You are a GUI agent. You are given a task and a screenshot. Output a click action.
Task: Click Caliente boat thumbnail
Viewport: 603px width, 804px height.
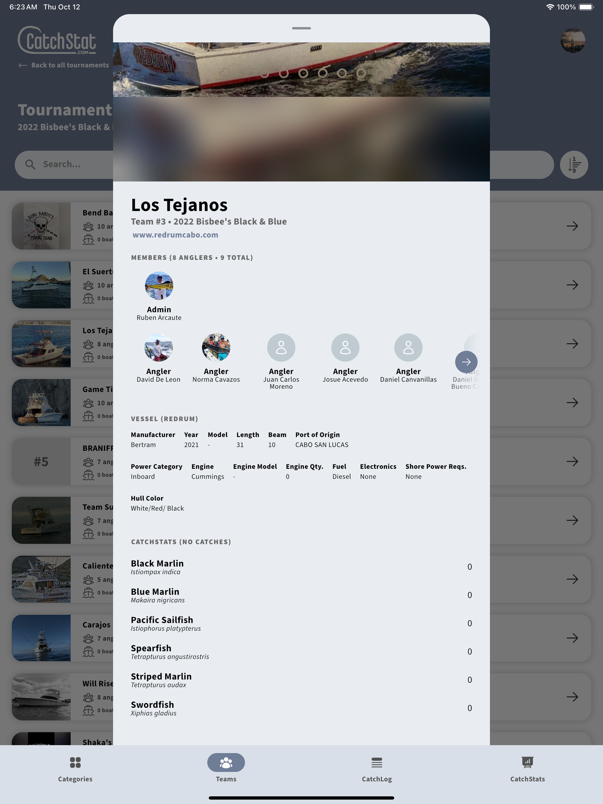click(x=41, y=579)
